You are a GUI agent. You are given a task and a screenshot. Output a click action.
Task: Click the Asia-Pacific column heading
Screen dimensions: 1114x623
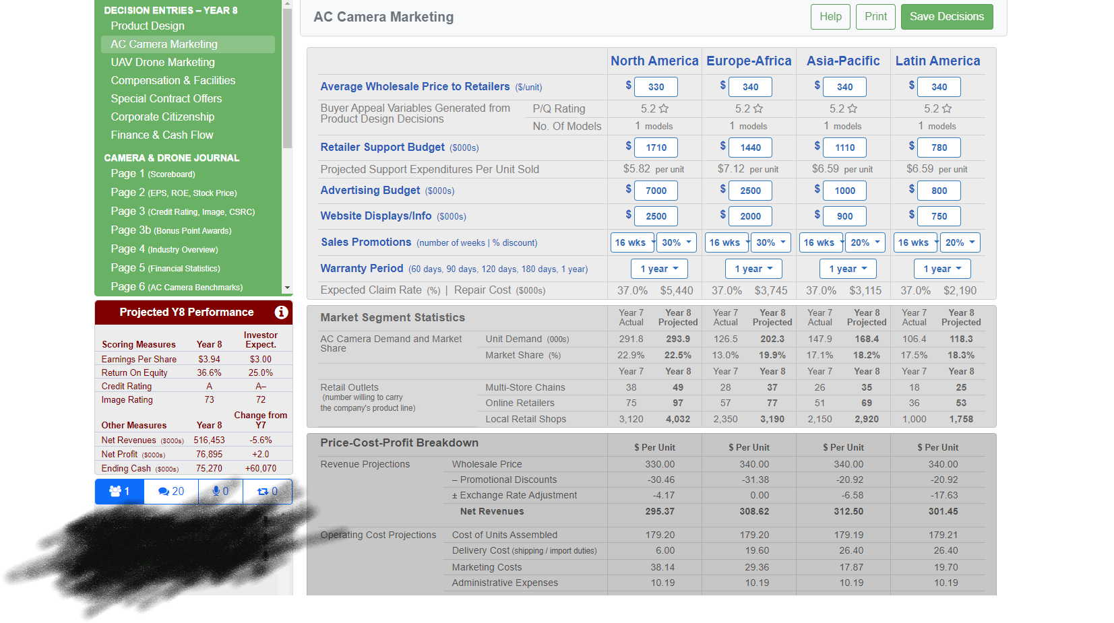click(843, 61)
